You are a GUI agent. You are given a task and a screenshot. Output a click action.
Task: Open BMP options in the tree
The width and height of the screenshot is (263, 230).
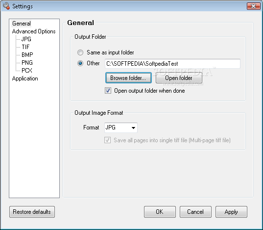pyautogui.click(x=27, y=55)
